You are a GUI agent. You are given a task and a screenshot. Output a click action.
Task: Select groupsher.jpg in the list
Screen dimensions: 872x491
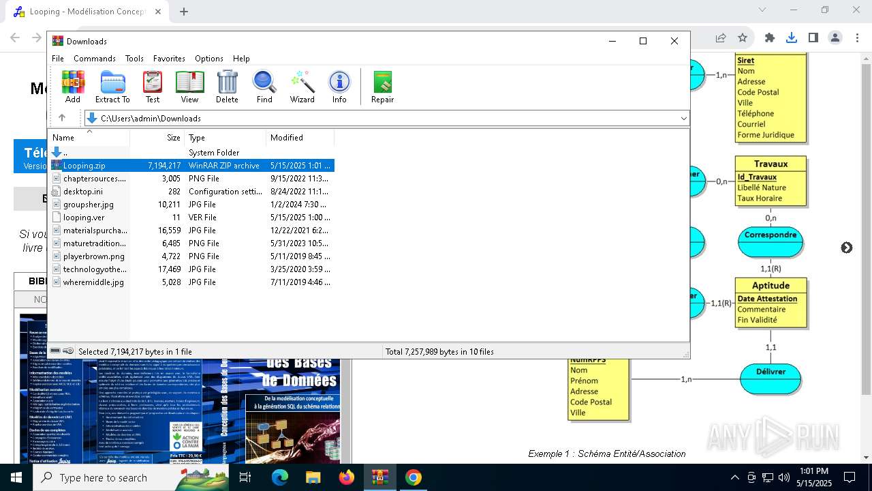(x=191, y=205)
